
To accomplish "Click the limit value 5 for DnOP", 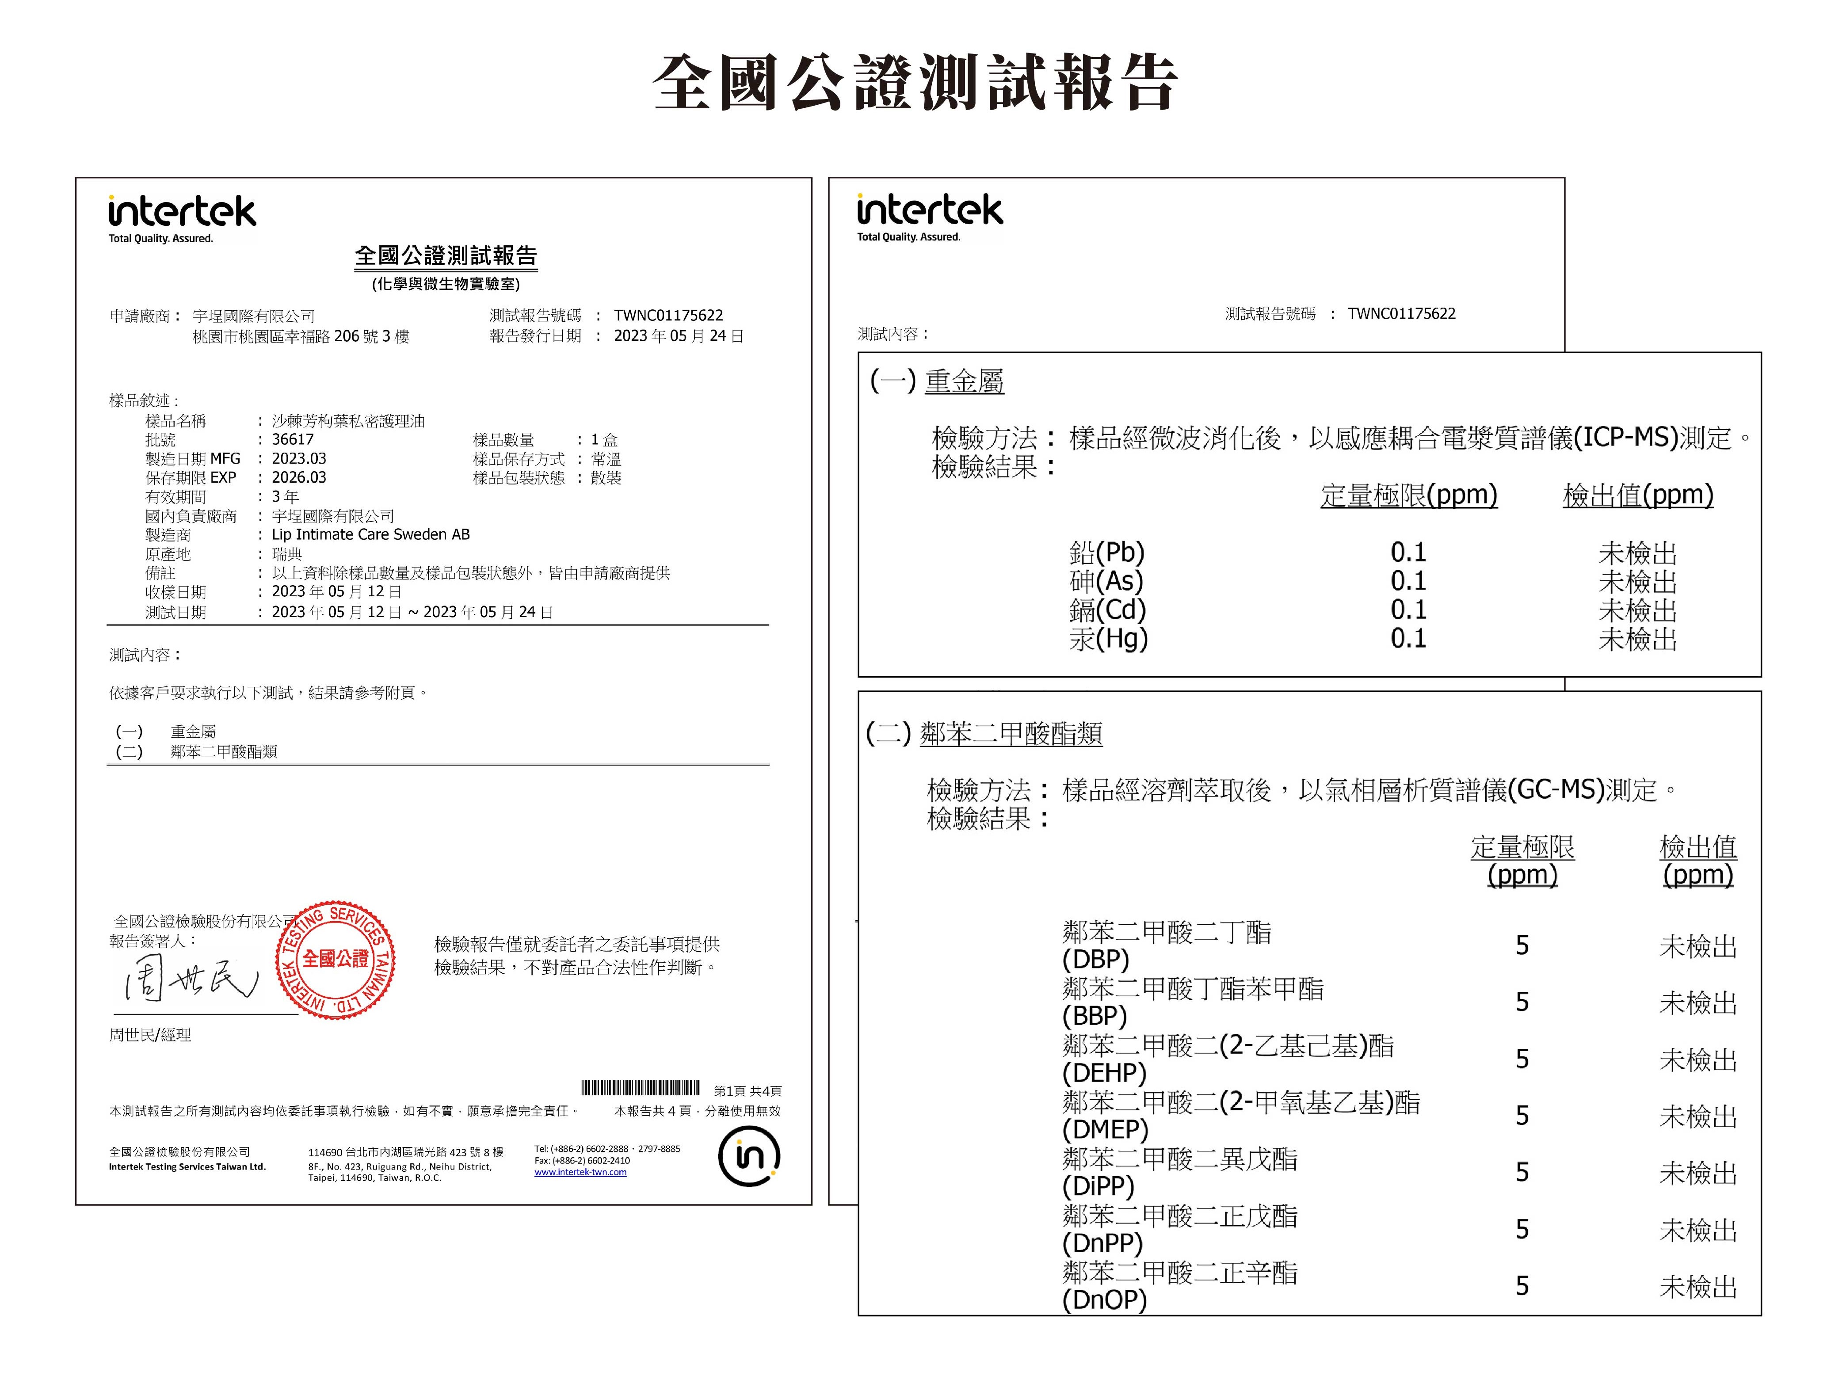I will pos(1522,1286).
